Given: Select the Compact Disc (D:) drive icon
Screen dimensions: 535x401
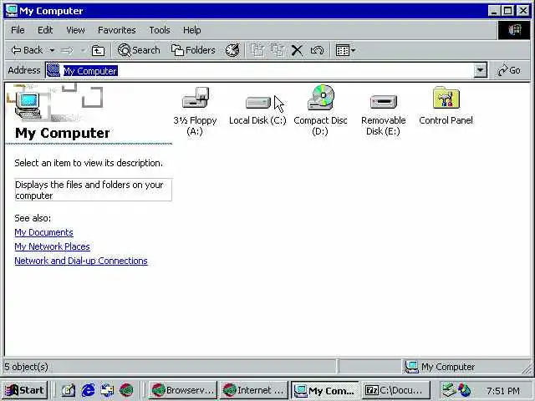Looking at the screenshot, I should pos(321,97).
